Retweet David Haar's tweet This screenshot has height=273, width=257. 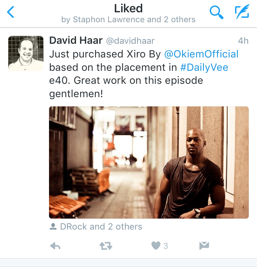(106, 246)
